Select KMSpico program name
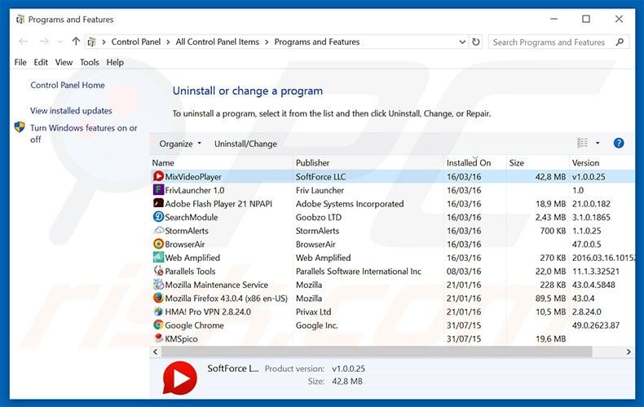The image size is (644, 407). pyautogui.click(x=181, y=338)
